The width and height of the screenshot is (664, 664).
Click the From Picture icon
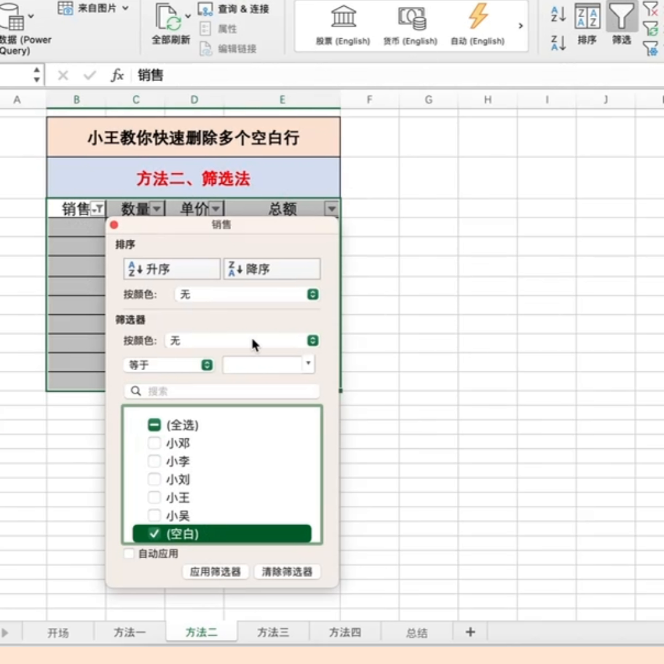[65, 7]
